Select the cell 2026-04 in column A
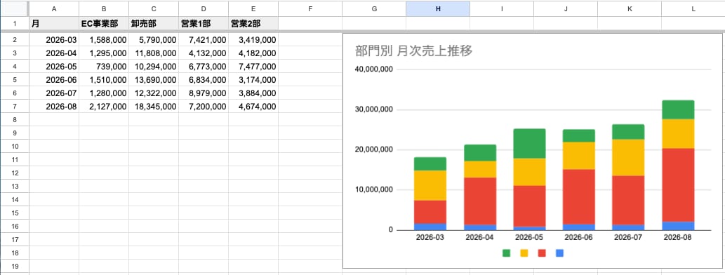Image resolution: width=725 pixels, height=275 pixels. [x=54, y=53]
